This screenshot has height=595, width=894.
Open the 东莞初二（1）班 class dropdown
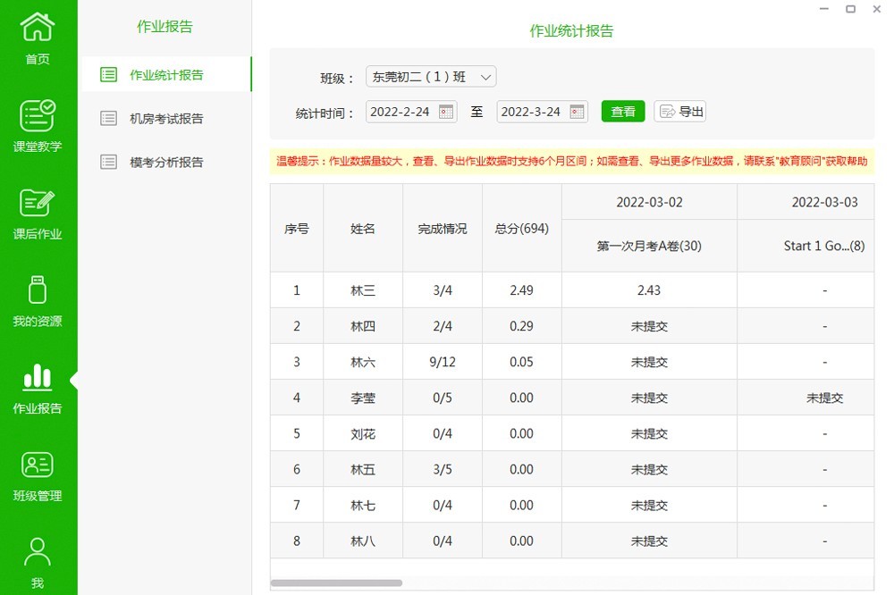tap(431, 76)
